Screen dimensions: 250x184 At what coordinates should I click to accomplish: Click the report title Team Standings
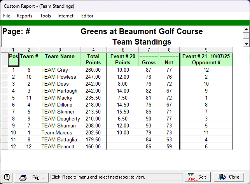(142, 42)
